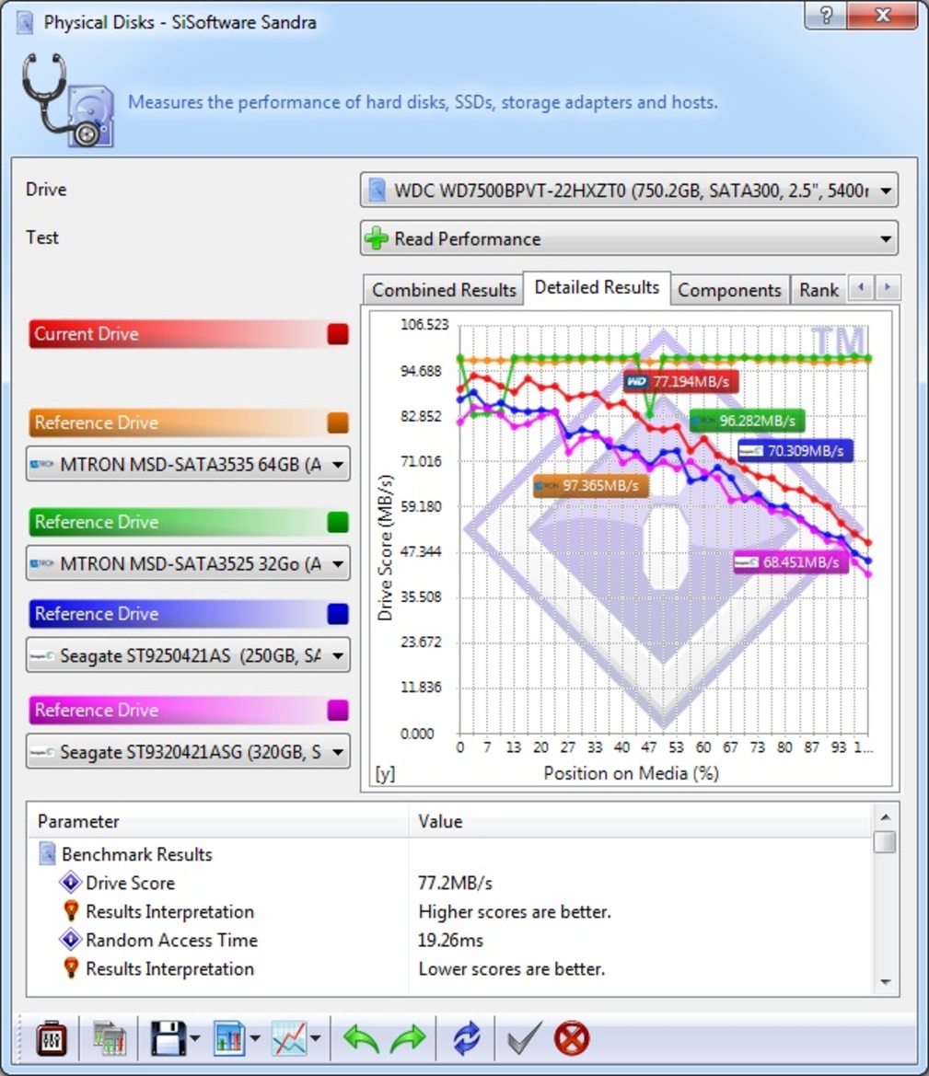Screen dimensions: 929x1076
Task: Click the orange Reference Drive color swatch
Action: 338,422
